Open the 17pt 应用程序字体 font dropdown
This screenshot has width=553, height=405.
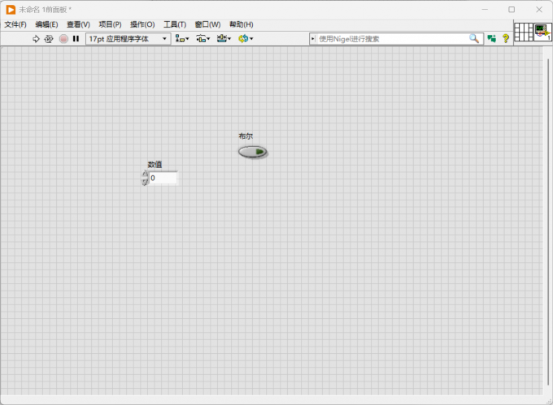128,39
